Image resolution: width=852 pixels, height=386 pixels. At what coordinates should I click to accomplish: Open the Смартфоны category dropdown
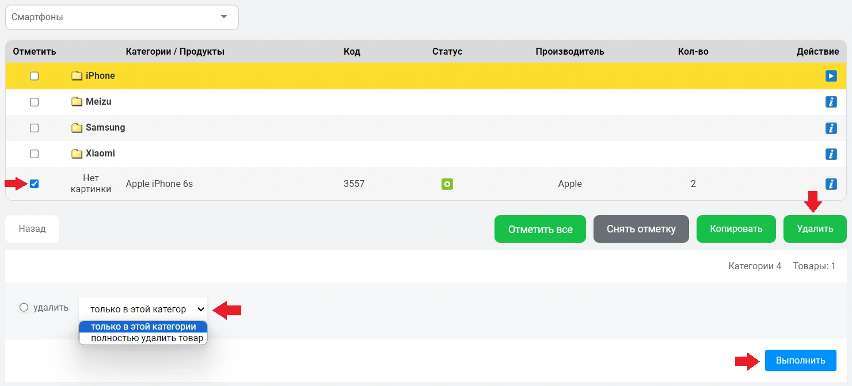tap(122, 17)
